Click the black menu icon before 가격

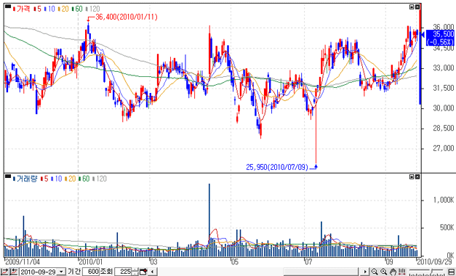click(8, 7)
